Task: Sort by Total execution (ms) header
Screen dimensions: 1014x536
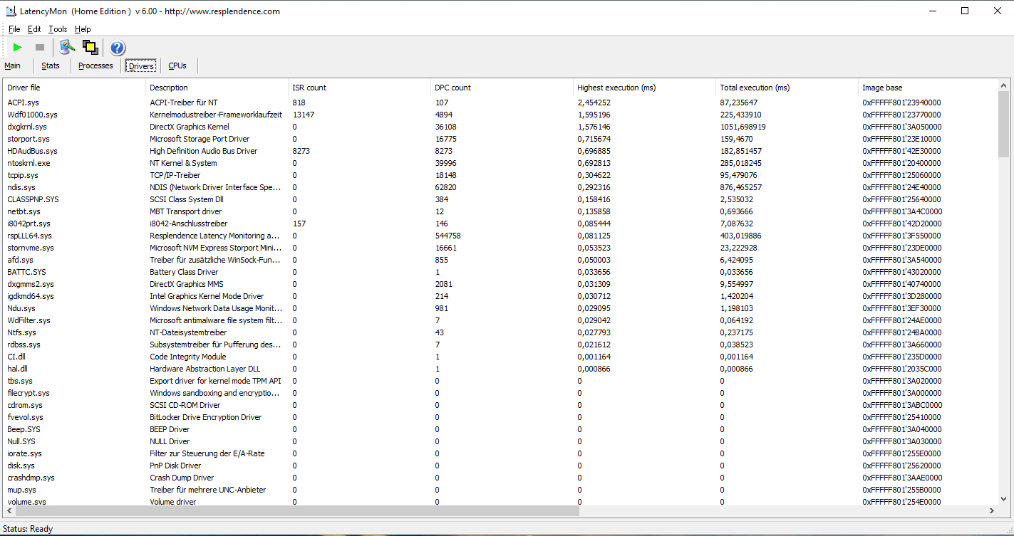Action: coord(787,88)
